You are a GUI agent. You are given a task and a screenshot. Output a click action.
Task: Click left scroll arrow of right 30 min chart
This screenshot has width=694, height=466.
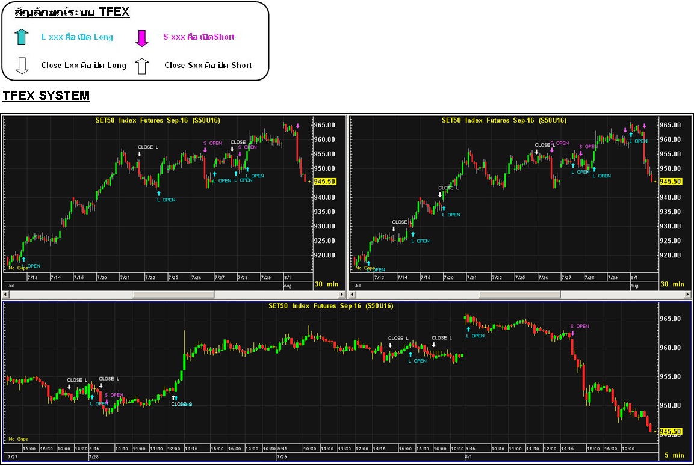pyautogui.click(x=352, y=294)
